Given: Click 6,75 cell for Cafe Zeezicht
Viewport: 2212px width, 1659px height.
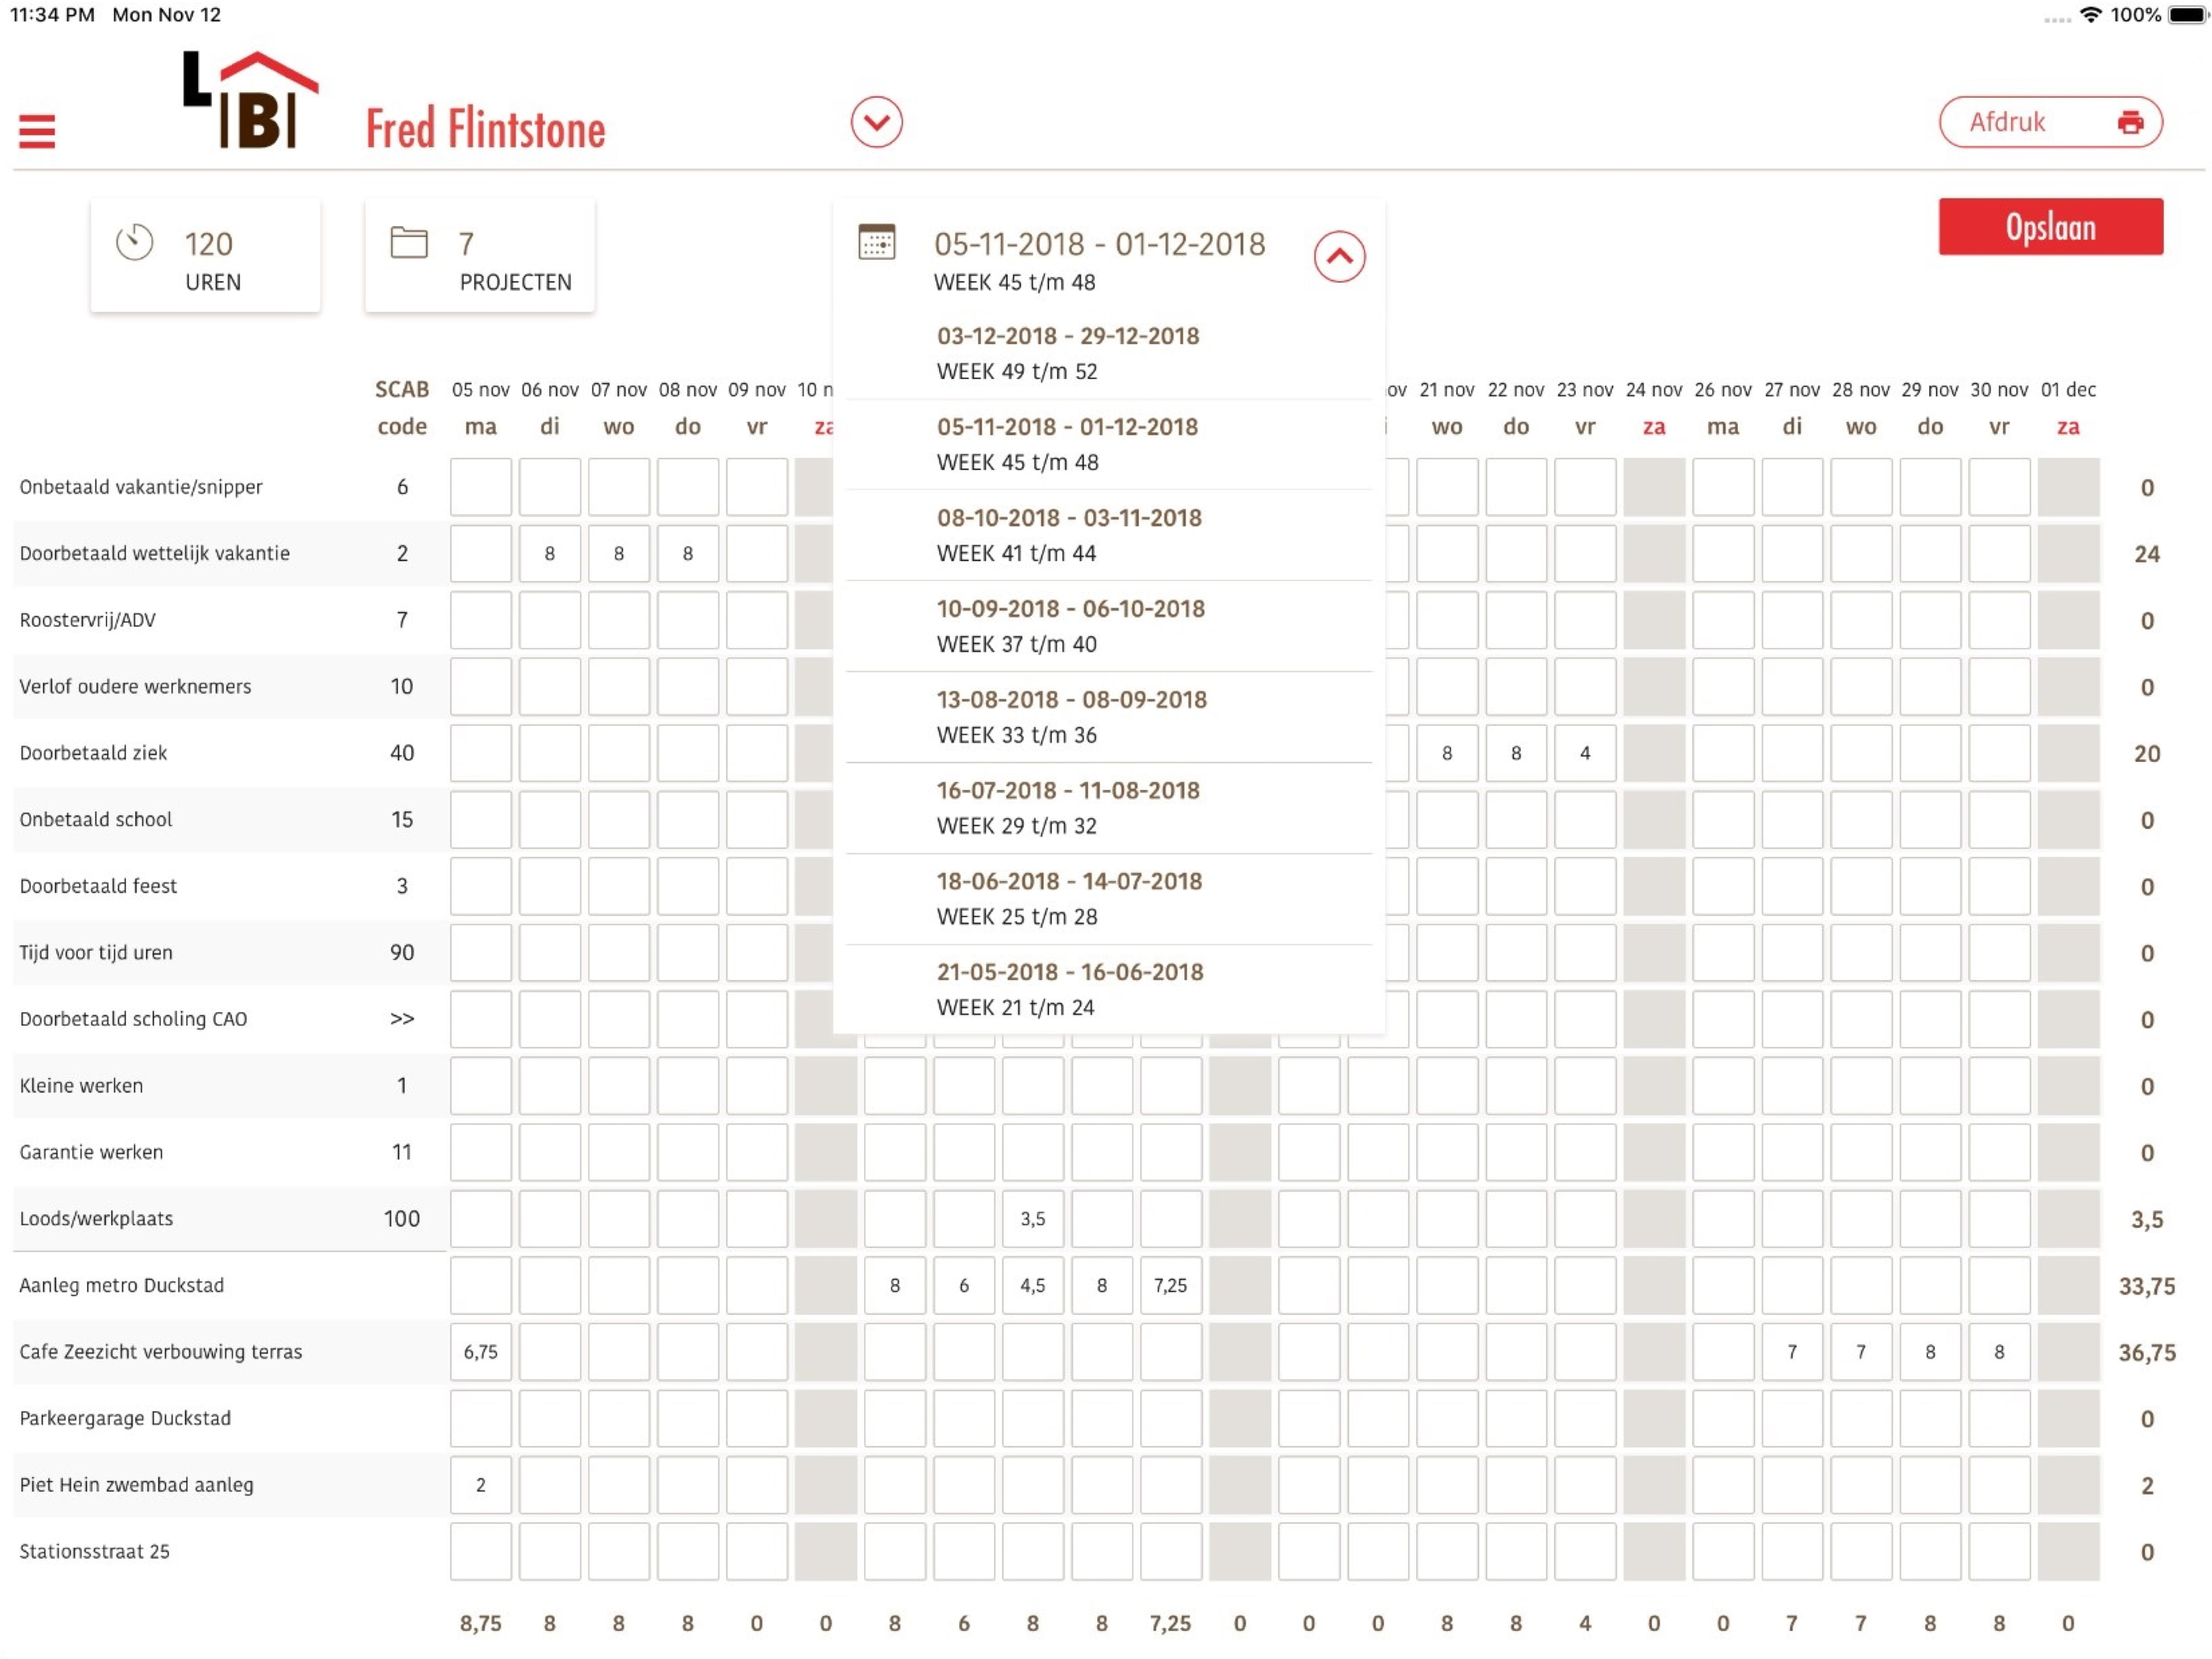Looking at the screenshot, I should click(x=480, y=1352).
